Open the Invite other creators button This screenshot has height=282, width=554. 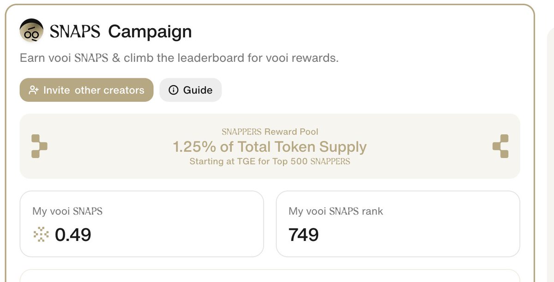(86, 90)
